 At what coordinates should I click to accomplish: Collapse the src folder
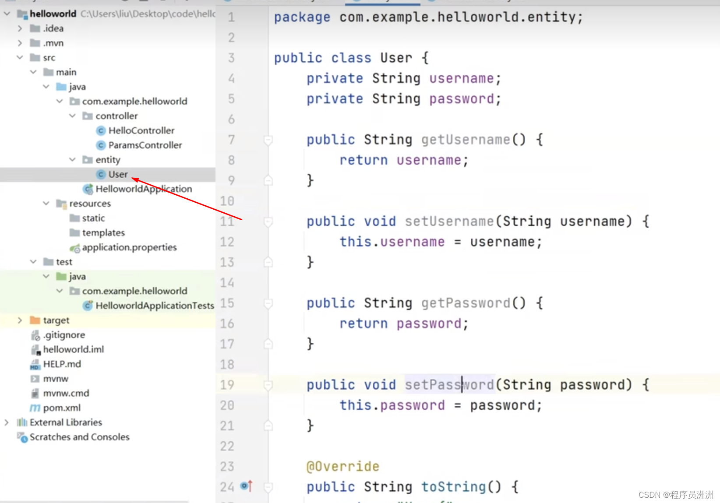click(x=20, y=57)
